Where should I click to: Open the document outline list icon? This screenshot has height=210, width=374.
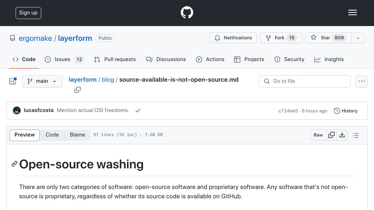point(356,135)
